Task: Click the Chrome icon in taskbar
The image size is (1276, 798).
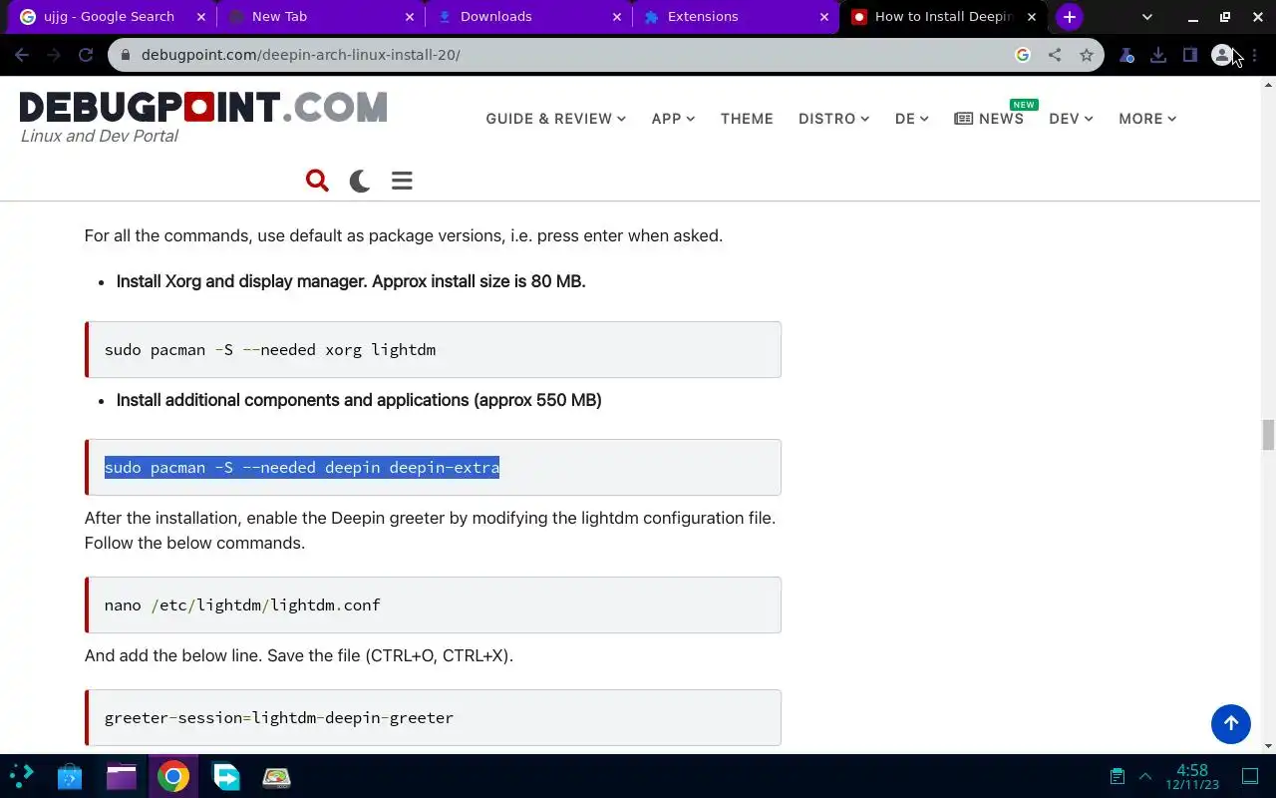Action: pyautogui.click(x=173, y=776)
